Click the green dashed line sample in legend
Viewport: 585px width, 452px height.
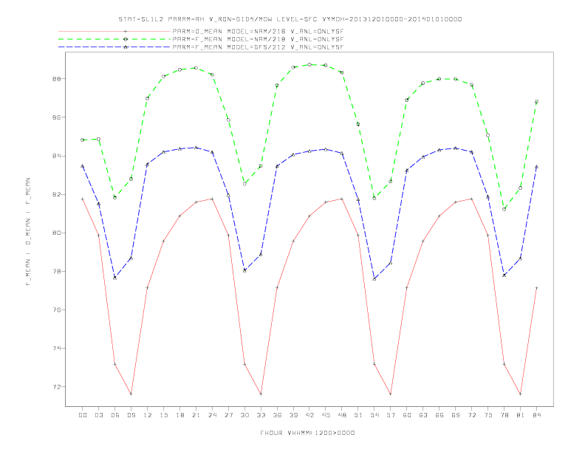pos(114,39)
